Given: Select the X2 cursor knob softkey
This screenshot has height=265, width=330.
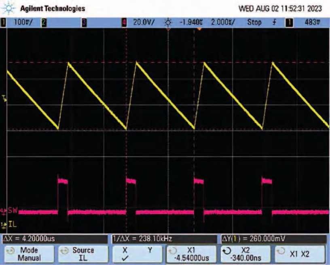Looking at the screenshot, I should click(245, 254).
